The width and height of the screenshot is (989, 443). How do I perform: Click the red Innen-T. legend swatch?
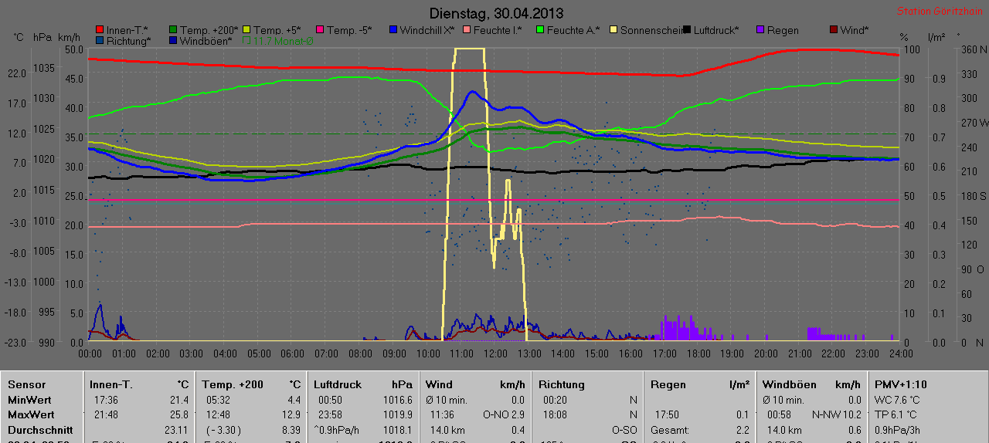(99, 30)
